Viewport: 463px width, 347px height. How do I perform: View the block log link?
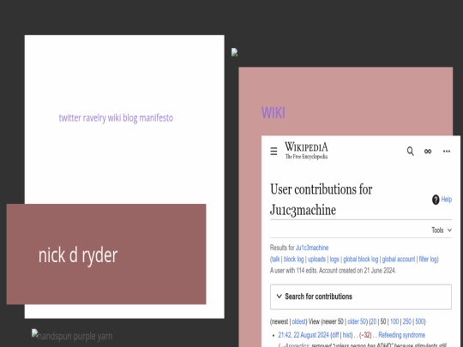pyautogui.click(x=293, y=259)
